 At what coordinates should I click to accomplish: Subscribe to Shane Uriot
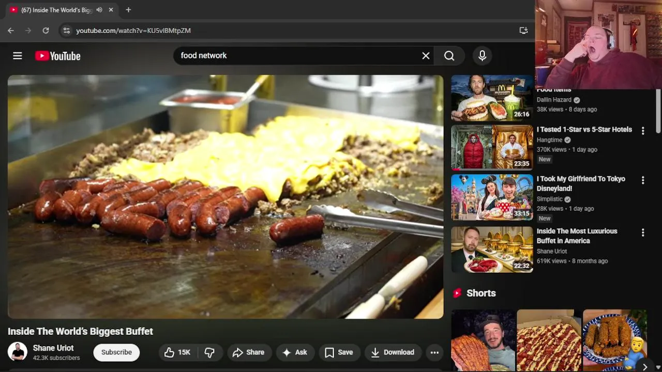[116, 352]
